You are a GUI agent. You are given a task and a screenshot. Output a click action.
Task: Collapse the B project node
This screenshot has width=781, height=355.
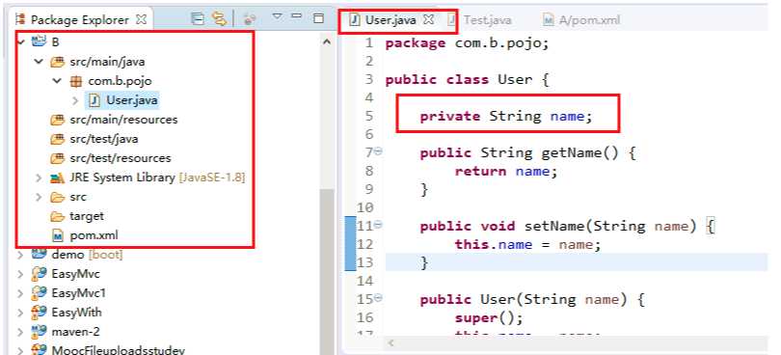[x=20, y=42]
